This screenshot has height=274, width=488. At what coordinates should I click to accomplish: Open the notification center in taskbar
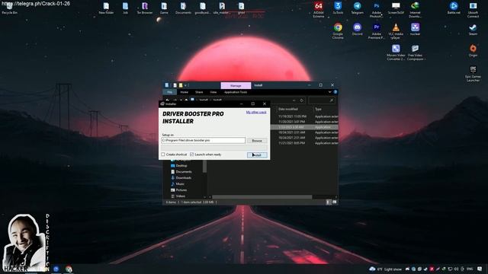point(480,269)
